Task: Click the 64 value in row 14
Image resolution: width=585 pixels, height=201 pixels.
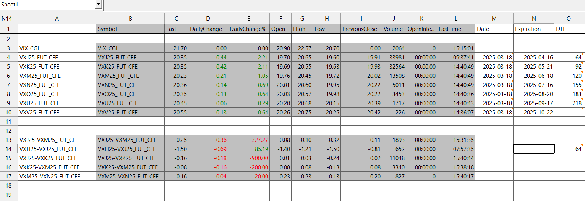Action: (569, 149)
